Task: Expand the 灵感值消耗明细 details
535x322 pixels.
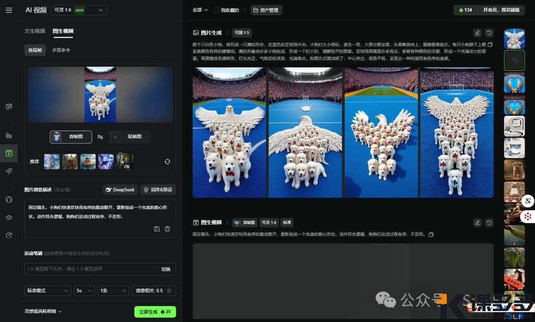Action: point(44,312)
